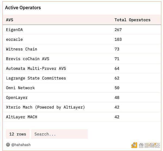Select the Automata Multi-Prover AVS cell

coord(36,69)
